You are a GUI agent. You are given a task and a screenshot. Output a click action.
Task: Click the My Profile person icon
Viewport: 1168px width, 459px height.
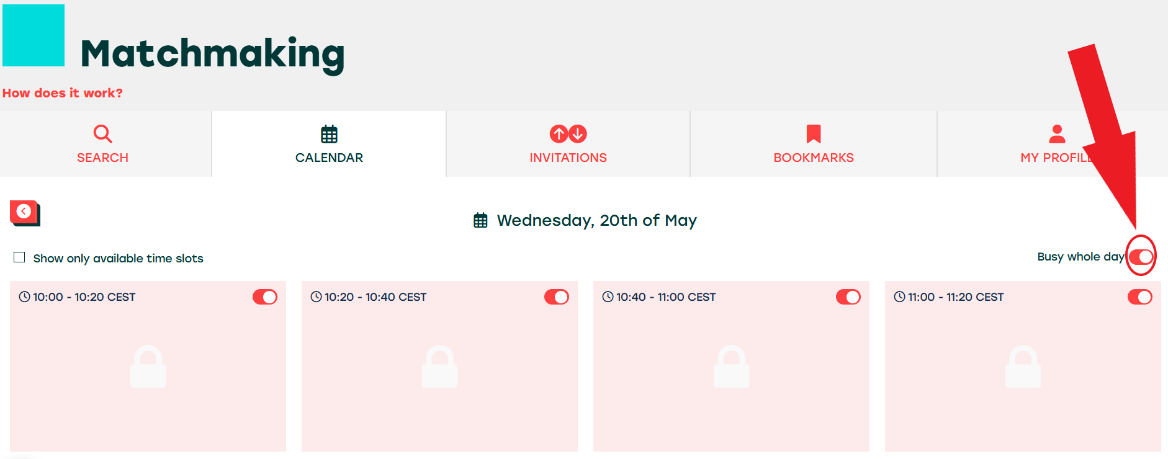tap(1057, 134)
